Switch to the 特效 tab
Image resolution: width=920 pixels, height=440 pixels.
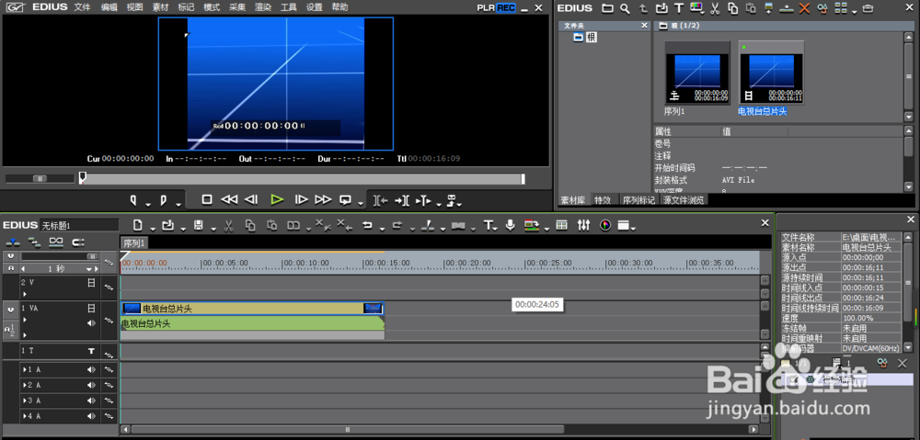[x=603, y=200]
